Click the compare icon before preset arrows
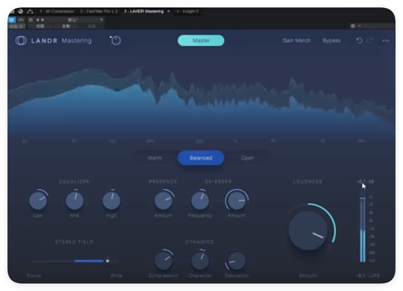This screenshot has height=291, width=403. click(31, 20)
